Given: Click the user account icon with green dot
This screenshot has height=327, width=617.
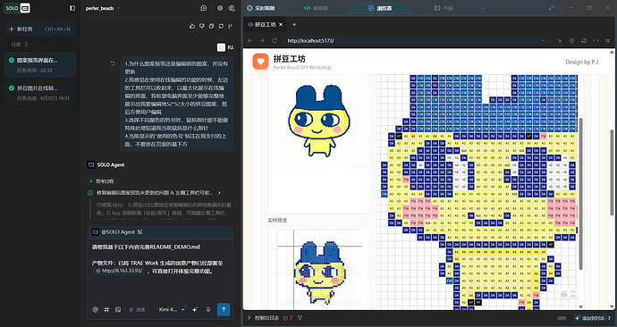Looking at the screenshot, I should [x=232, y=8].
